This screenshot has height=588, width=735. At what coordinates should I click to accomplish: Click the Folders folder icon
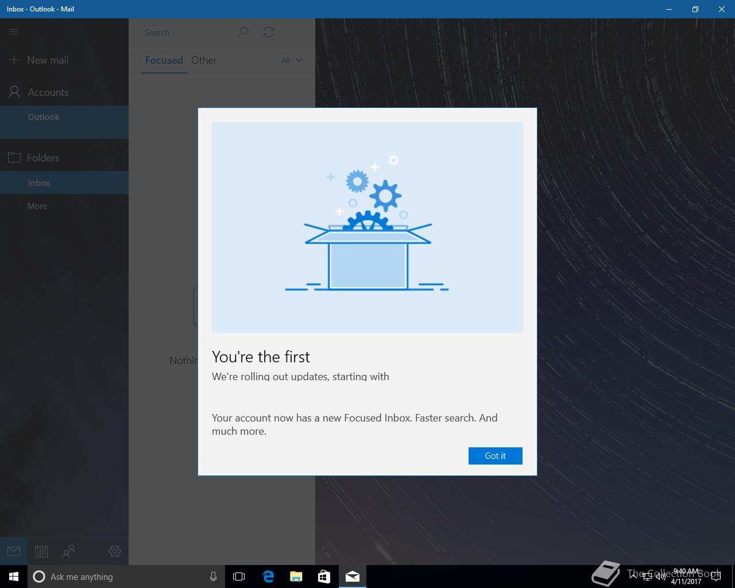14,157
